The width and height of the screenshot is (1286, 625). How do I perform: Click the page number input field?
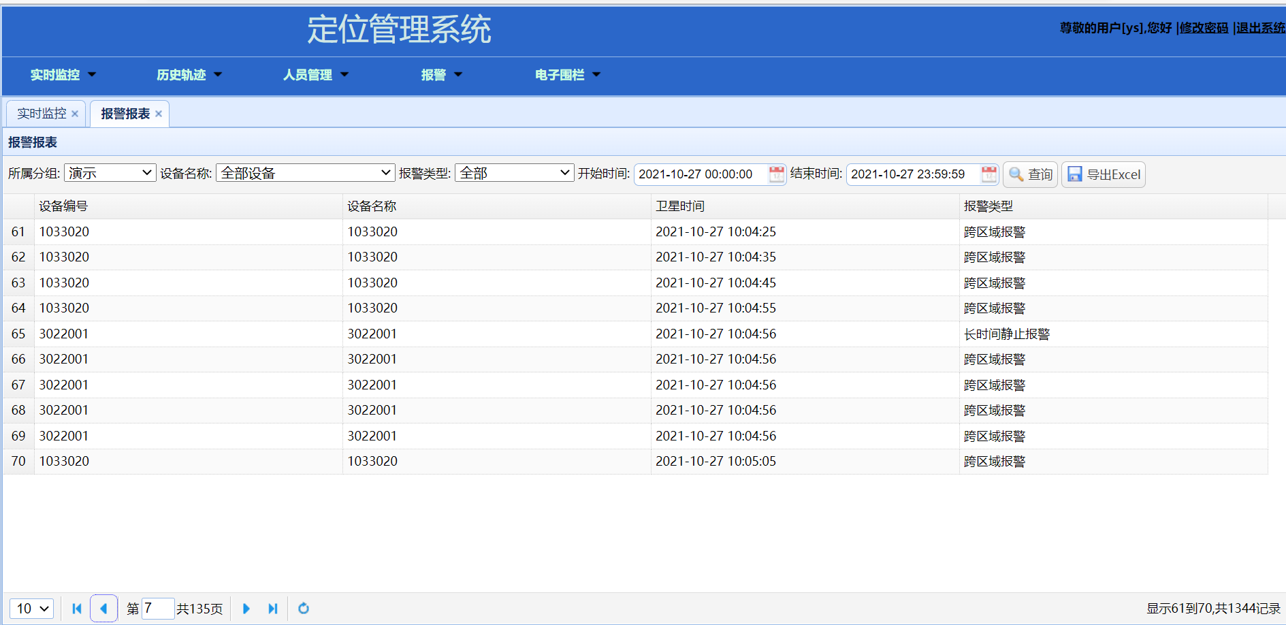click(x=158, y=609)
